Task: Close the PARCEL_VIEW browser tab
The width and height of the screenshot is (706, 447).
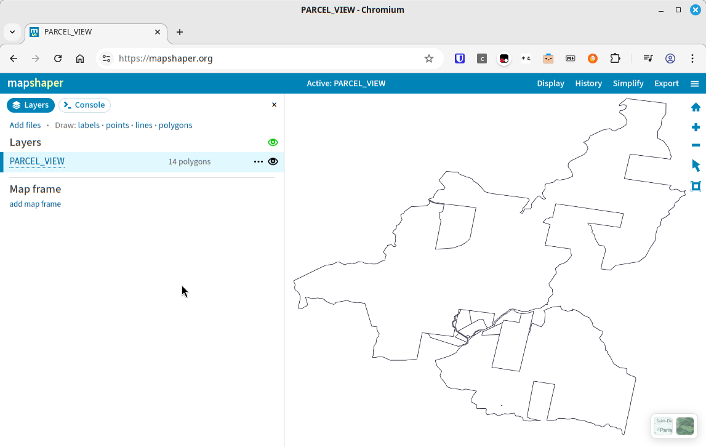Action: pyautogui.click(x=158, y=32)
